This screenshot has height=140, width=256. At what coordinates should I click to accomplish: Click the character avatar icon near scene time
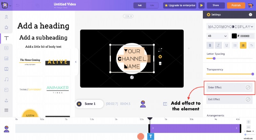pyautogui.click(x=143, y=104)
